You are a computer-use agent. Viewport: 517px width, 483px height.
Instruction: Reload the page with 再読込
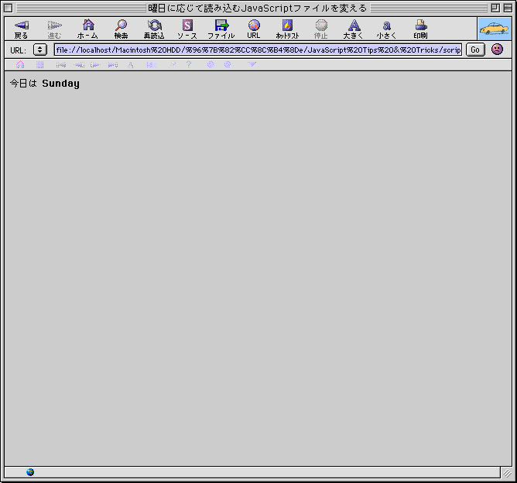tap(154, 29)
